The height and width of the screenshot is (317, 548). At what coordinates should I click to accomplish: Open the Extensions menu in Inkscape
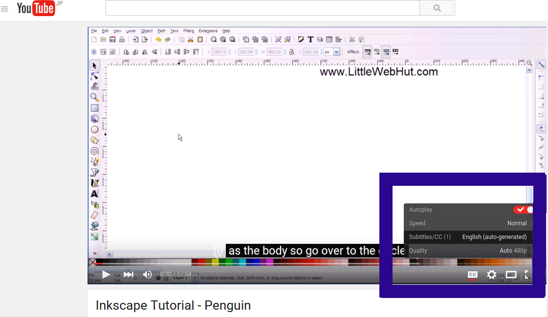[208, 31]
